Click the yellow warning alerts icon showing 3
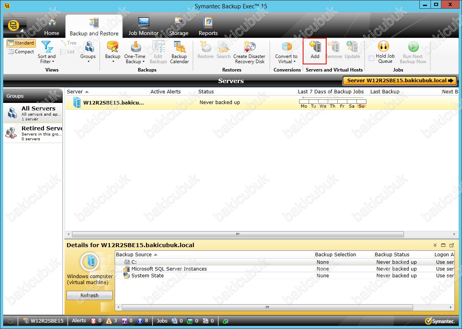The image size is (462, 329). (x=109, y=321)
